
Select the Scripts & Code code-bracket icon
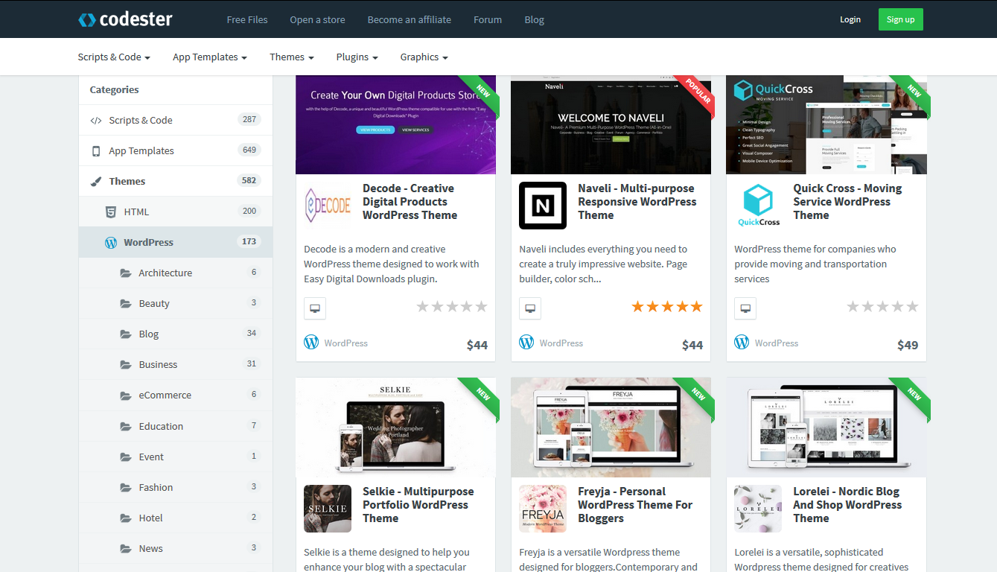point(96,120)
